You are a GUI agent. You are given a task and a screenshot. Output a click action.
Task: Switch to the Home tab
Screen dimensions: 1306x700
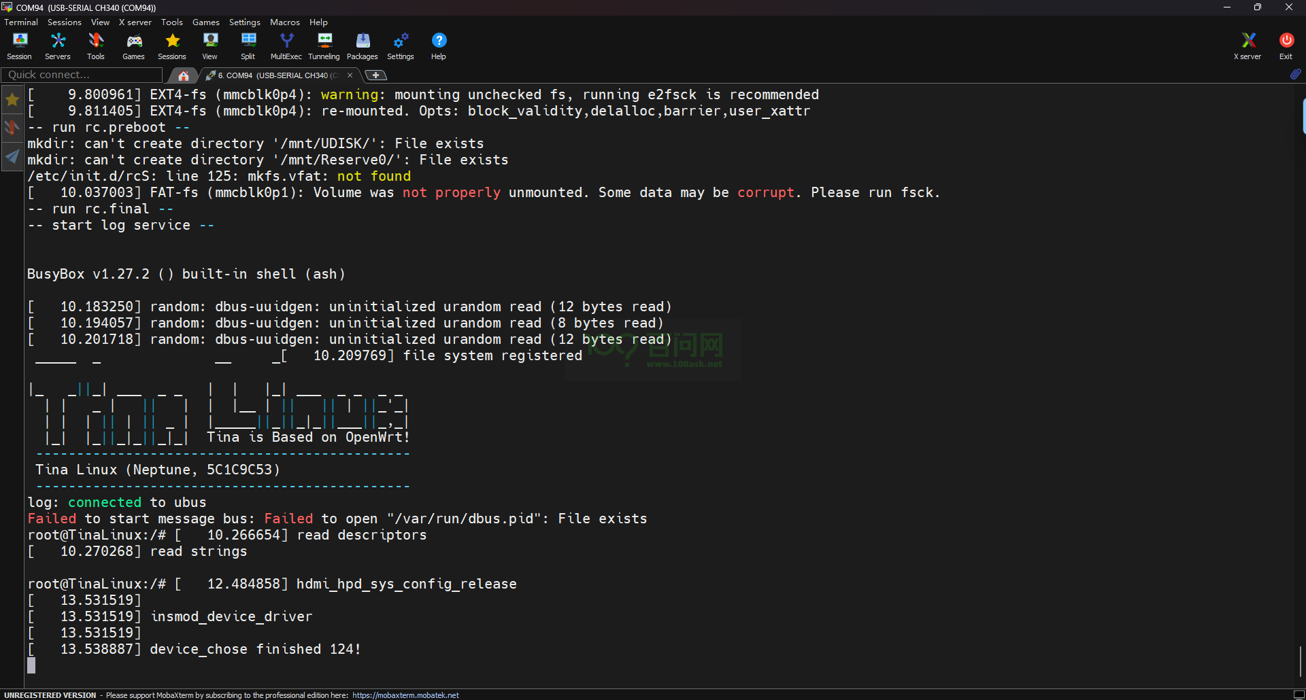(183, 75)
